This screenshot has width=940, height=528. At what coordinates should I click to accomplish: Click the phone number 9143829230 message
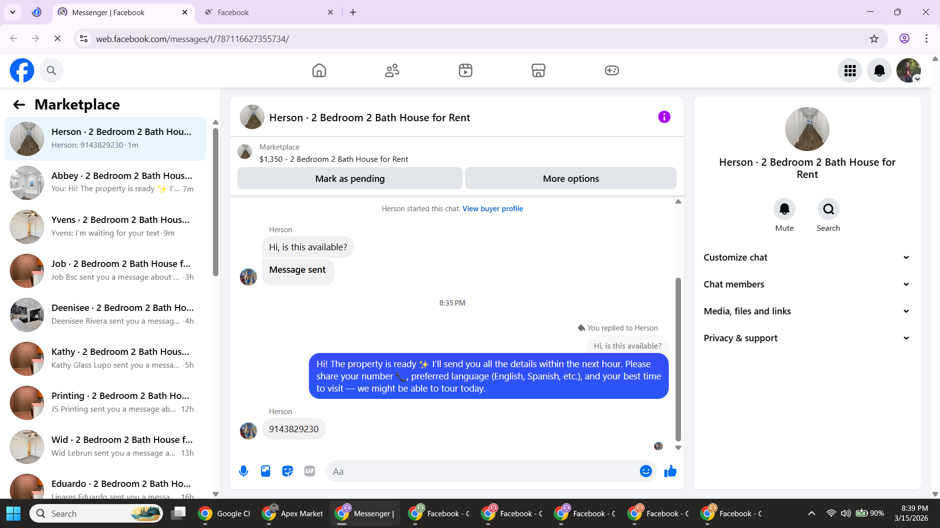(x=294, y=429)
